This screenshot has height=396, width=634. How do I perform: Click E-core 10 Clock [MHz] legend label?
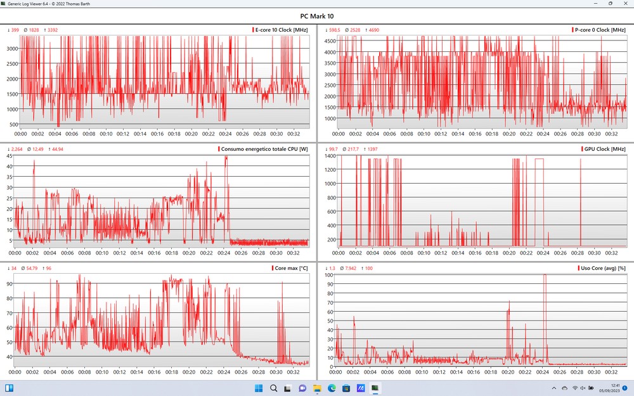click(281, 30)
